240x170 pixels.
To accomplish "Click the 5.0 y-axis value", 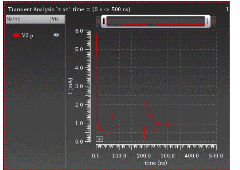I will [x=79, y=49].
